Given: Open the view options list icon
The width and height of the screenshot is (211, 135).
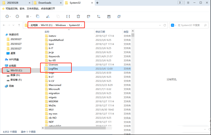Looking at the screenshot, I should pyautogui.click(x=27, y=17).
